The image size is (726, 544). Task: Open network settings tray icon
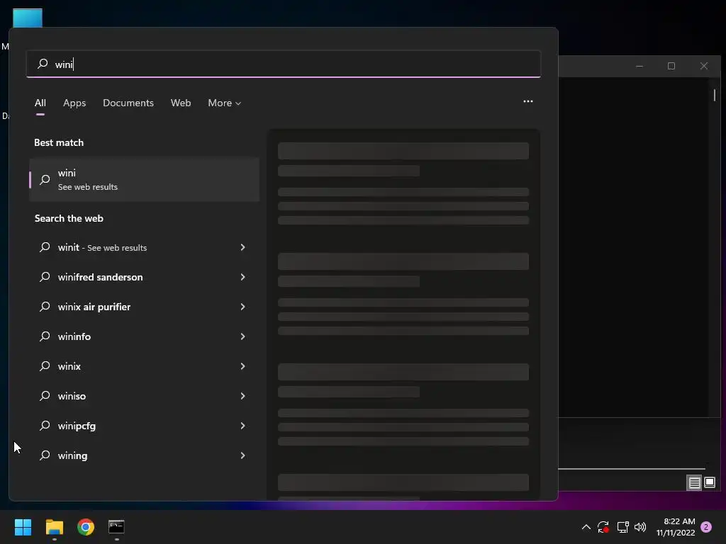(x=622, y=527)
